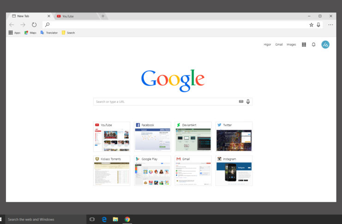The width and height of the screenshot is (342, 224).
Task: Open the Instagram thumbnail tile
Action: click(x=234, y=171)
